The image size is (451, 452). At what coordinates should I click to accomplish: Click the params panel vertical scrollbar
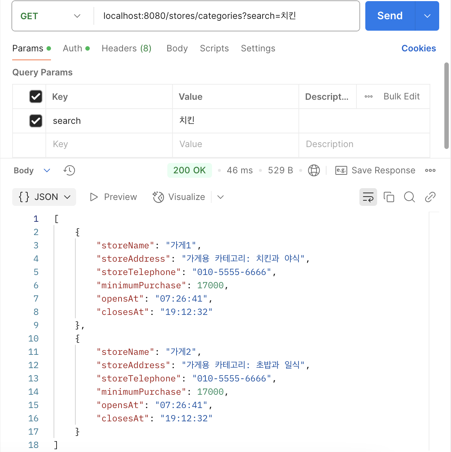(447, 106)
